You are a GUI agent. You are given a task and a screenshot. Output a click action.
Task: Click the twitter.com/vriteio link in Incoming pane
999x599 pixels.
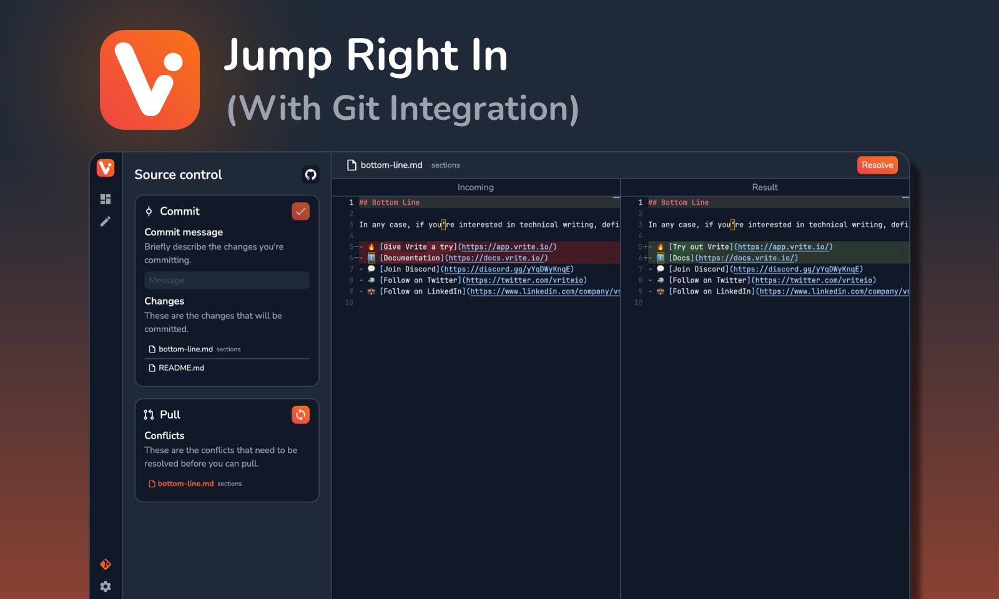524,281
